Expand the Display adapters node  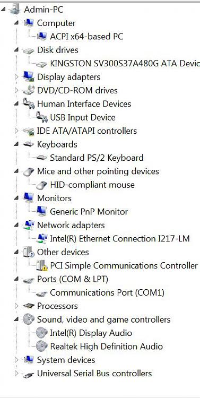point(16,76)
